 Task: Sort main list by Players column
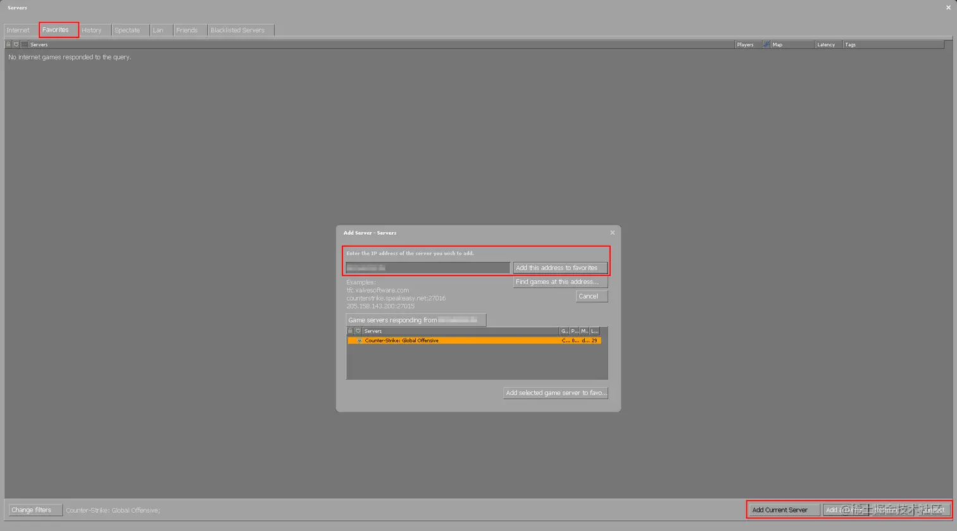coord(748,45)
